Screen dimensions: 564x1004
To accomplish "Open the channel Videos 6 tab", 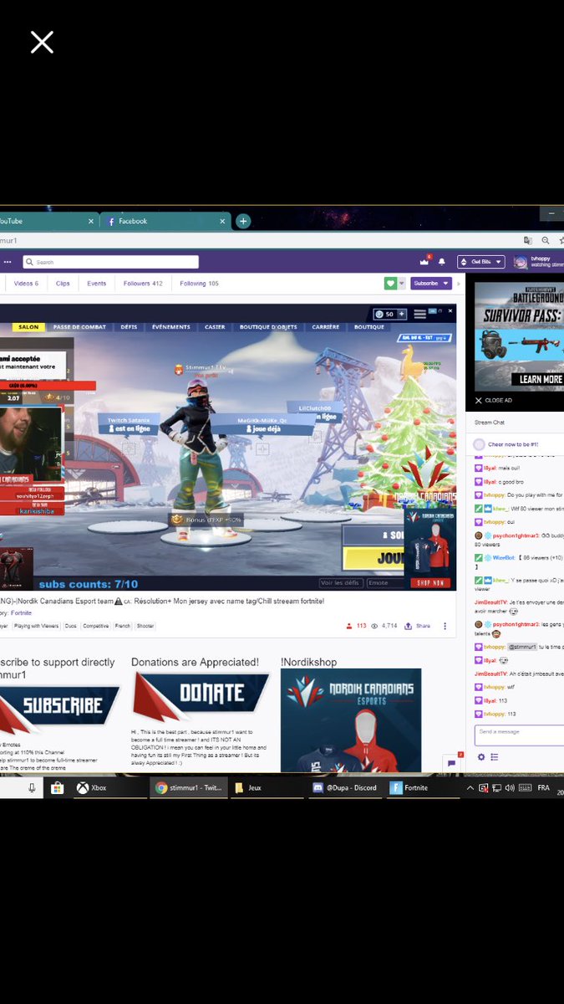I will click(26, 284).
